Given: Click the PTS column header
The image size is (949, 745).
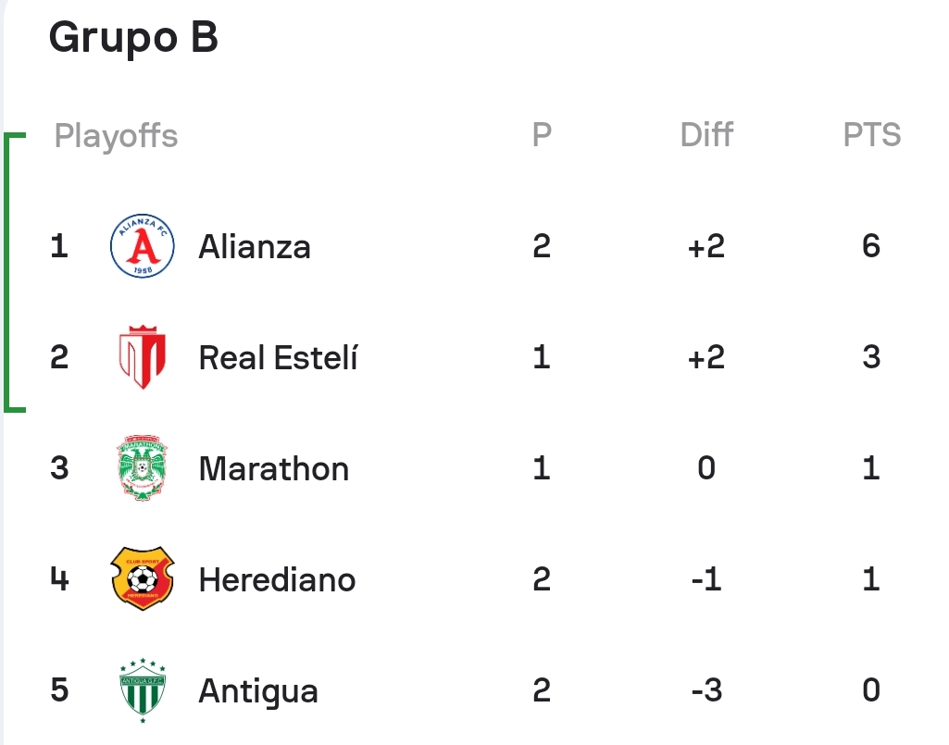Looking at the screenshot, I should [x=871, y=134].
